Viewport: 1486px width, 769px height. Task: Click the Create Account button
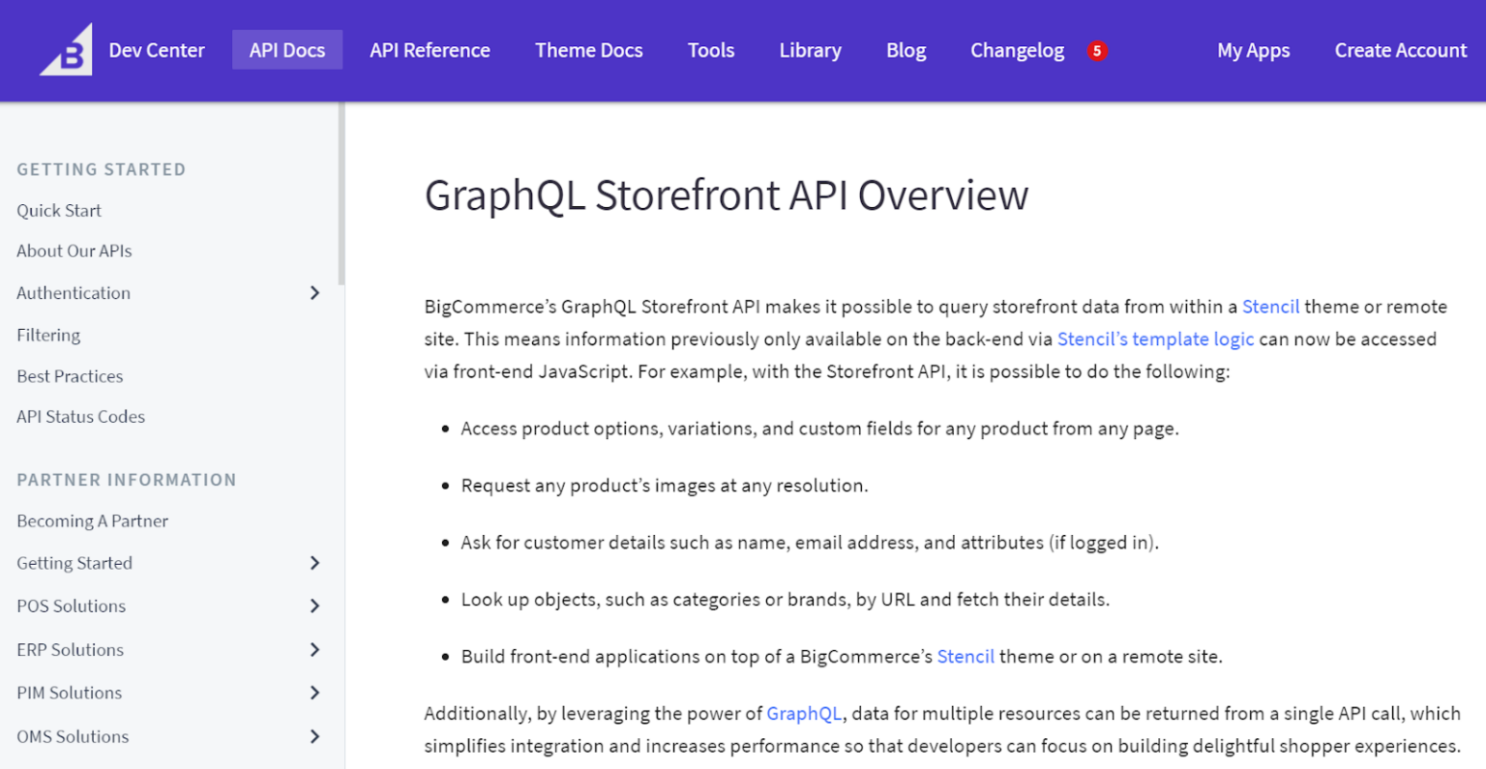(1400, 50)
